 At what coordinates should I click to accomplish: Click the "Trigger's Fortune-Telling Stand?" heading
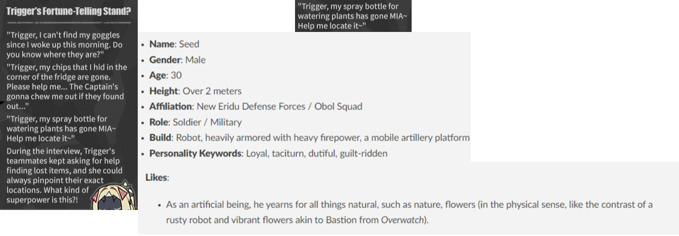[x=68, y=10]
